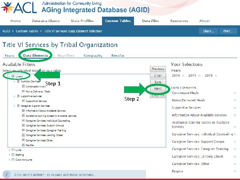Remove Home Delivered Meals from selections
240x180 pixels.
tap(235, 100)
